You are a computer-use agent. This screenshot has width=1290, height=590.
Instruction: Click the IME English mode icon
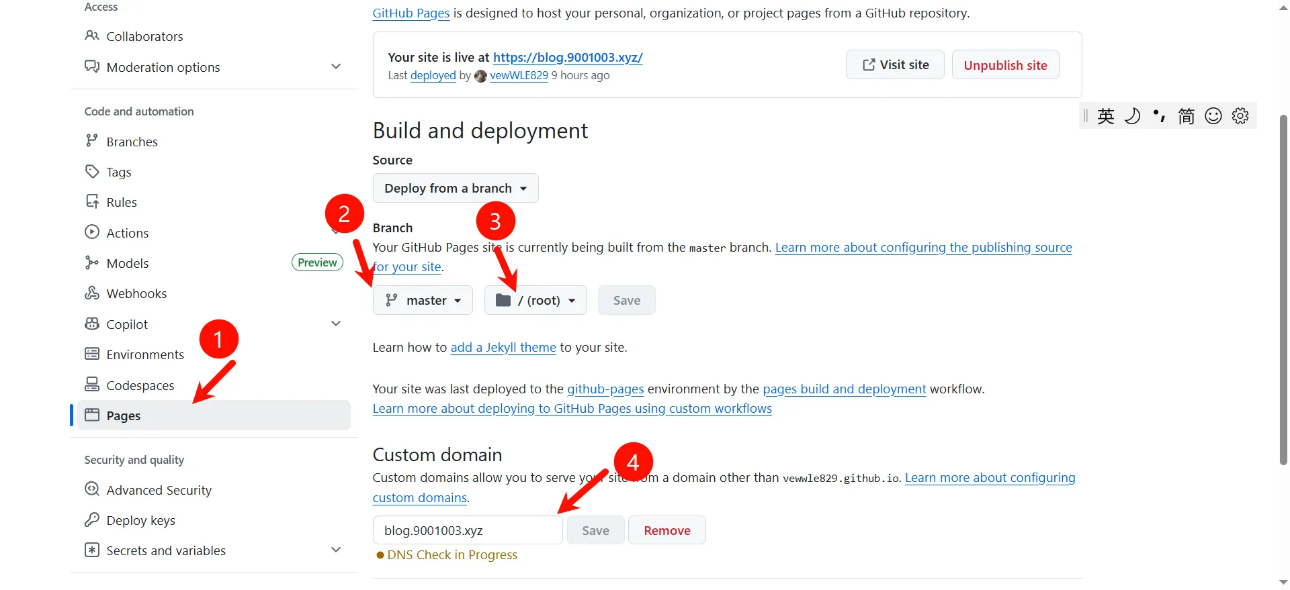click(x=1105, y=116)
